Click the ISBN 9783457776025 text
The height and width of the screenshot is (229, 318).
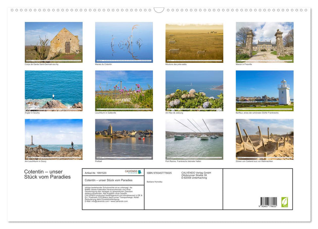[159, 173]
